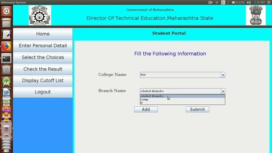Open the sound volume indicator

click(249, 3)
